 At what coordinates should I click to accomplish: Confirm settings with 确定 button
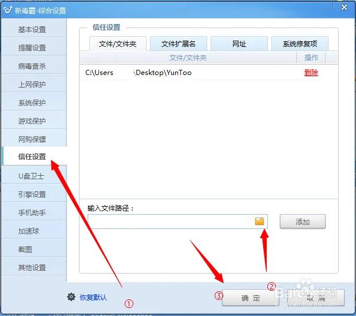click(251, 298)
